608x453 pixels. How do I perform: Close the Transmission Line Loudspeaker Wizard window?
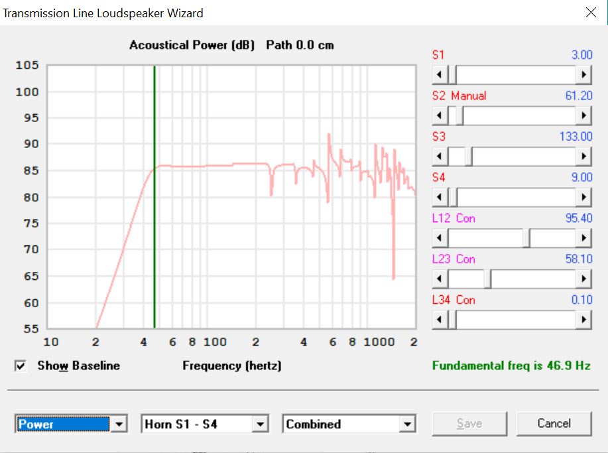coord(591,13)
